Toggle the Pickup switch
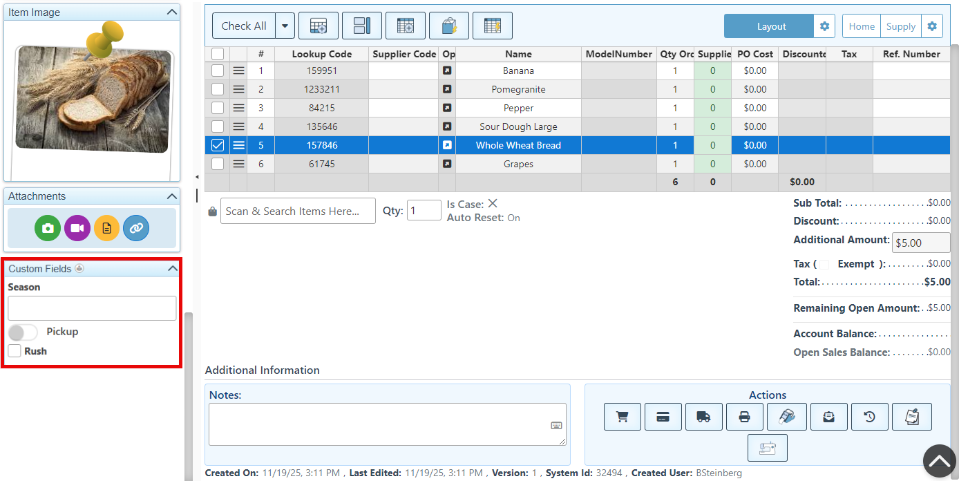The width and height of the screenshot is (959, 481). (23, 332)
